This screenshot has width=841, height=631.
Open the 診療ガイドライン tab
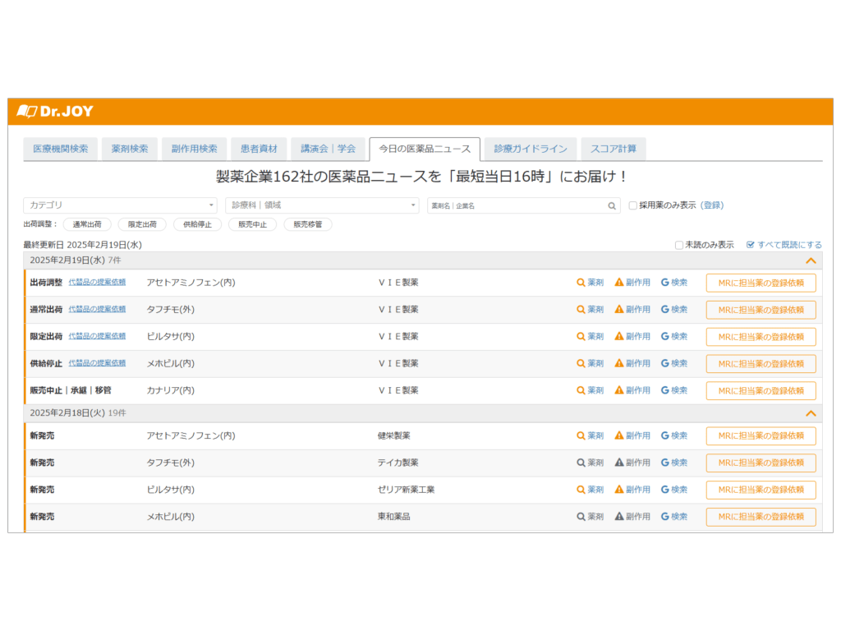click(531, 149)
